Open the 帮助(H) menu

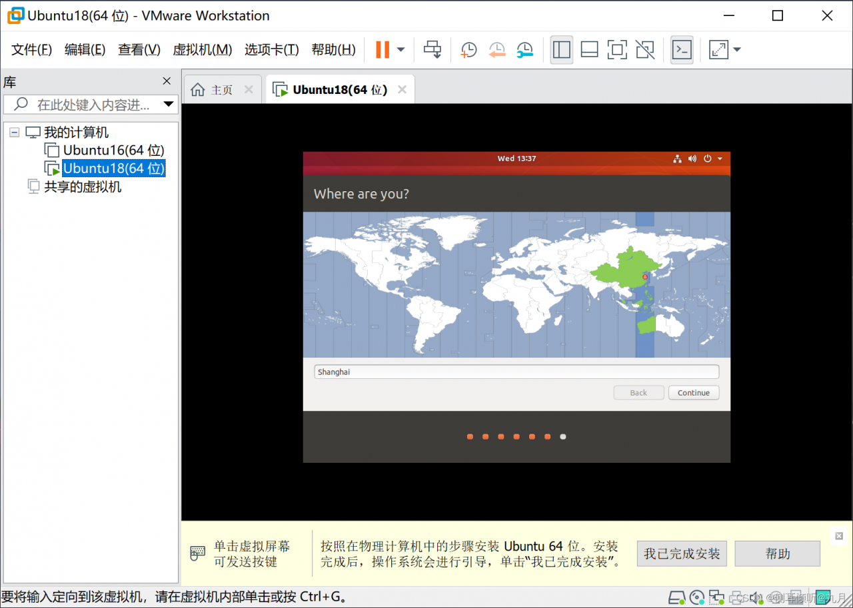(333, 50)
